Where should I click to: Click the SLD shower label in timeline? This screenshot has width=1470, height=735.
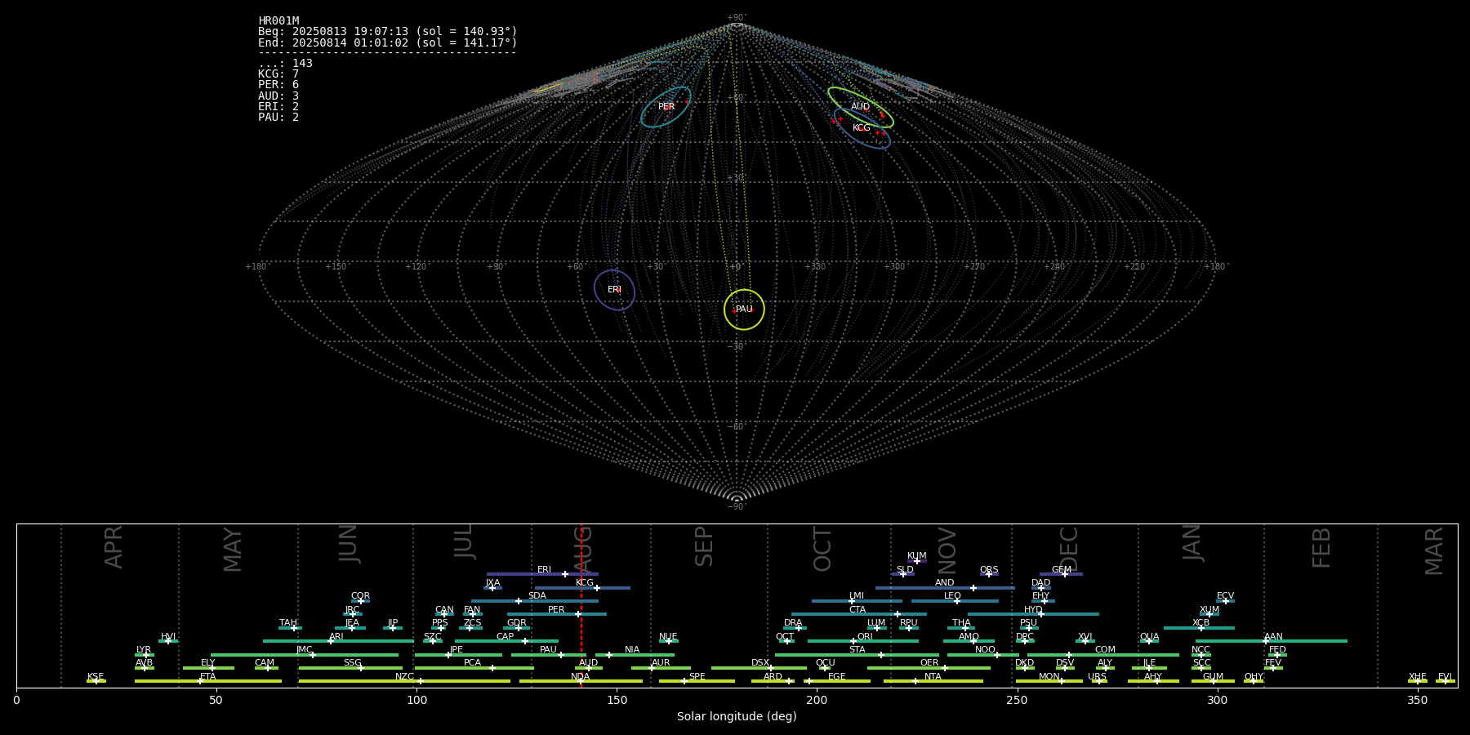pyautogui.click(x=905, y=570)
